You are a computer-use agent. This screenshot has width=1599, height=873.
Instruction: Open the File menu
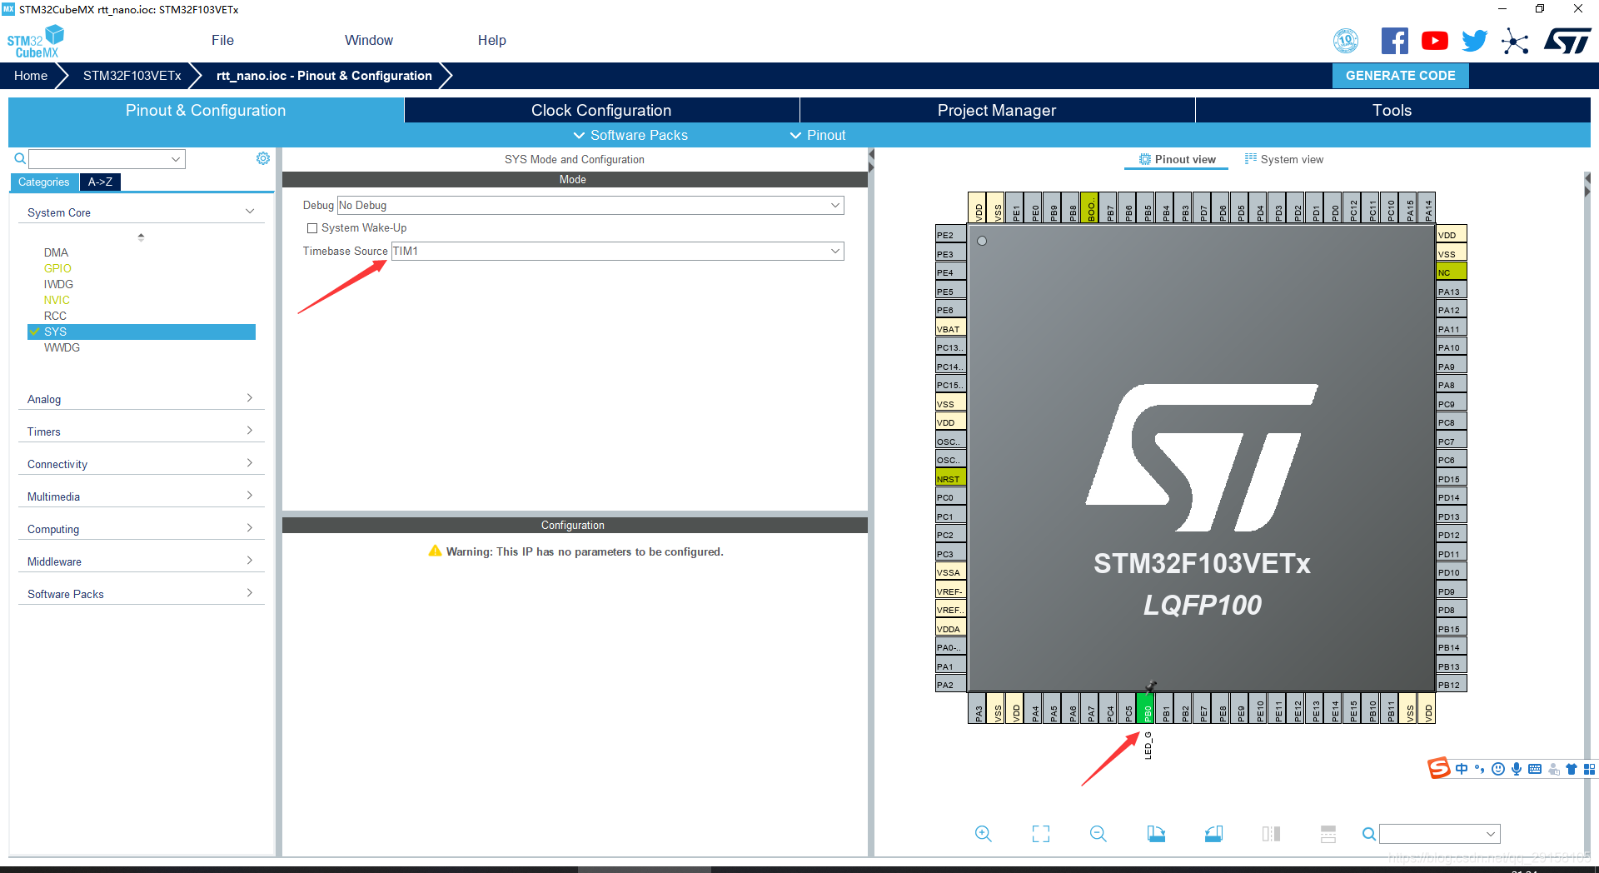[222, 40]
